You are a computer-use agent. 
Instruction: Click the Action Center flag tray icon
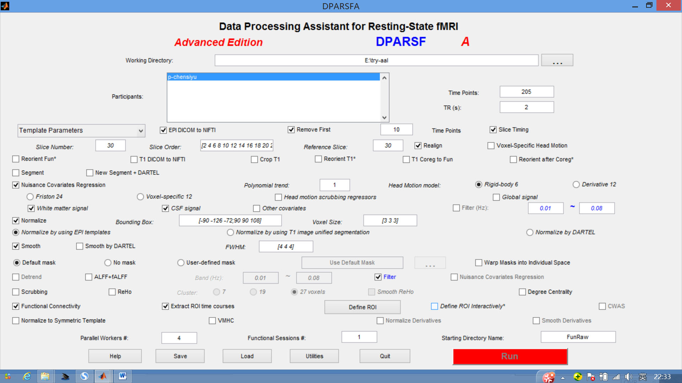[x=591, y=377]
